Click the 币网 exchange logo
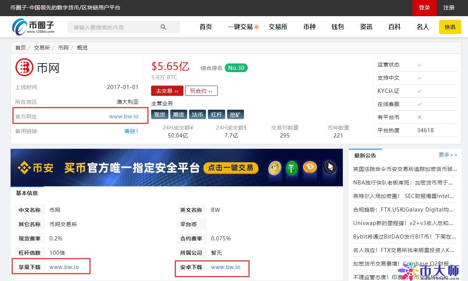Viewport: 468px width, 281px height. (24, 68)
